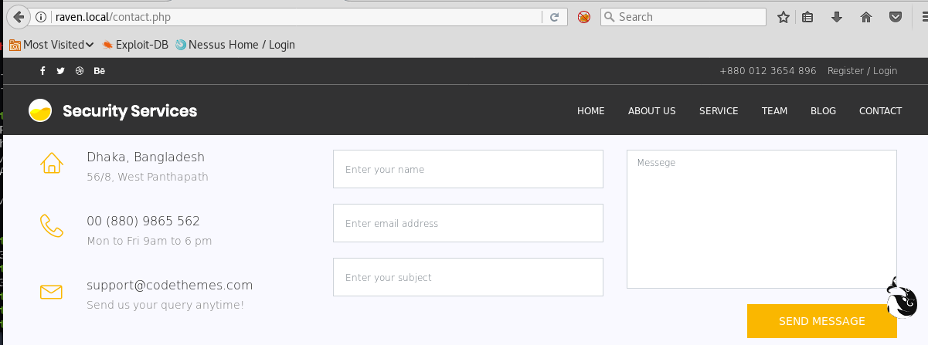This screenshot has width=928, height=345.
Task: Open the downloads arrow icon
Action: [x=836, y=17]
